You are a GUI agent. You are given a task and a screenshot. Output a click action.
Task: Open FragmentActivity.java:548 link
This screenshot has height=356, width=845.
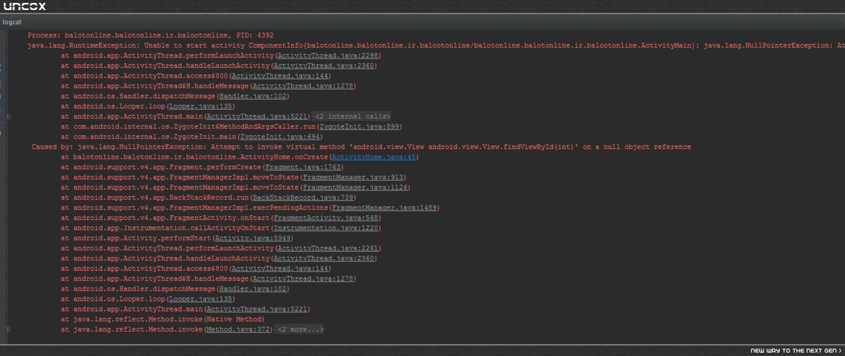[326, 218]
